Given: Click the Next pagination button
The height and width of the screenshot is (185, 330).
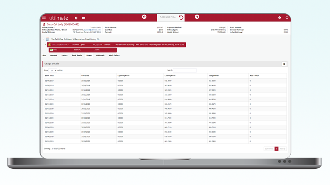Looking at the screenshot, I should [283, 149].
